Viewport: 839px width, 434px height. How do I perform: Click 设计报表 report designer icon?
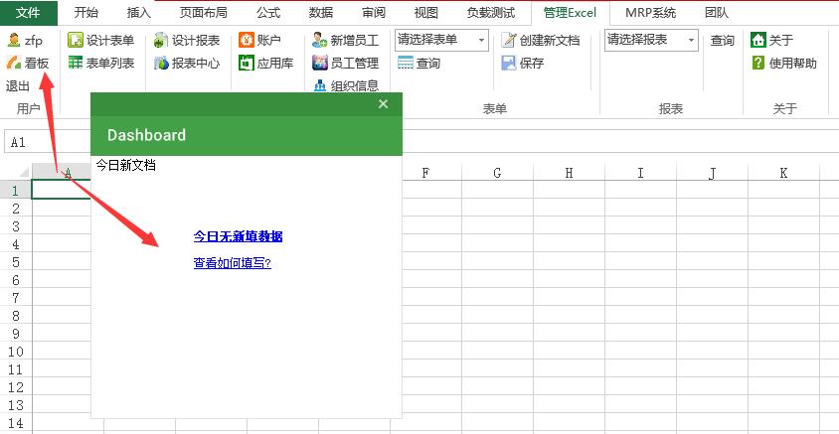161,41
